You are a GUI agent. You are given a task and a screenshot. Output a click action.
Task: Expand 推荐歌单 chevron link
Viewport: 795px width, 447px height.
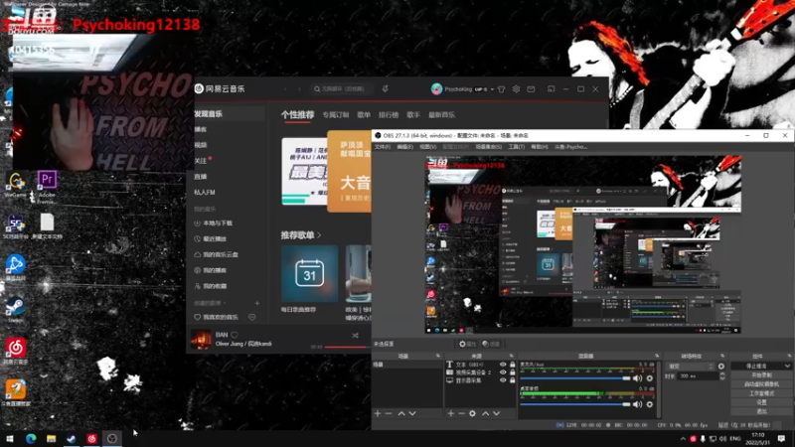[x=319, y=235]
